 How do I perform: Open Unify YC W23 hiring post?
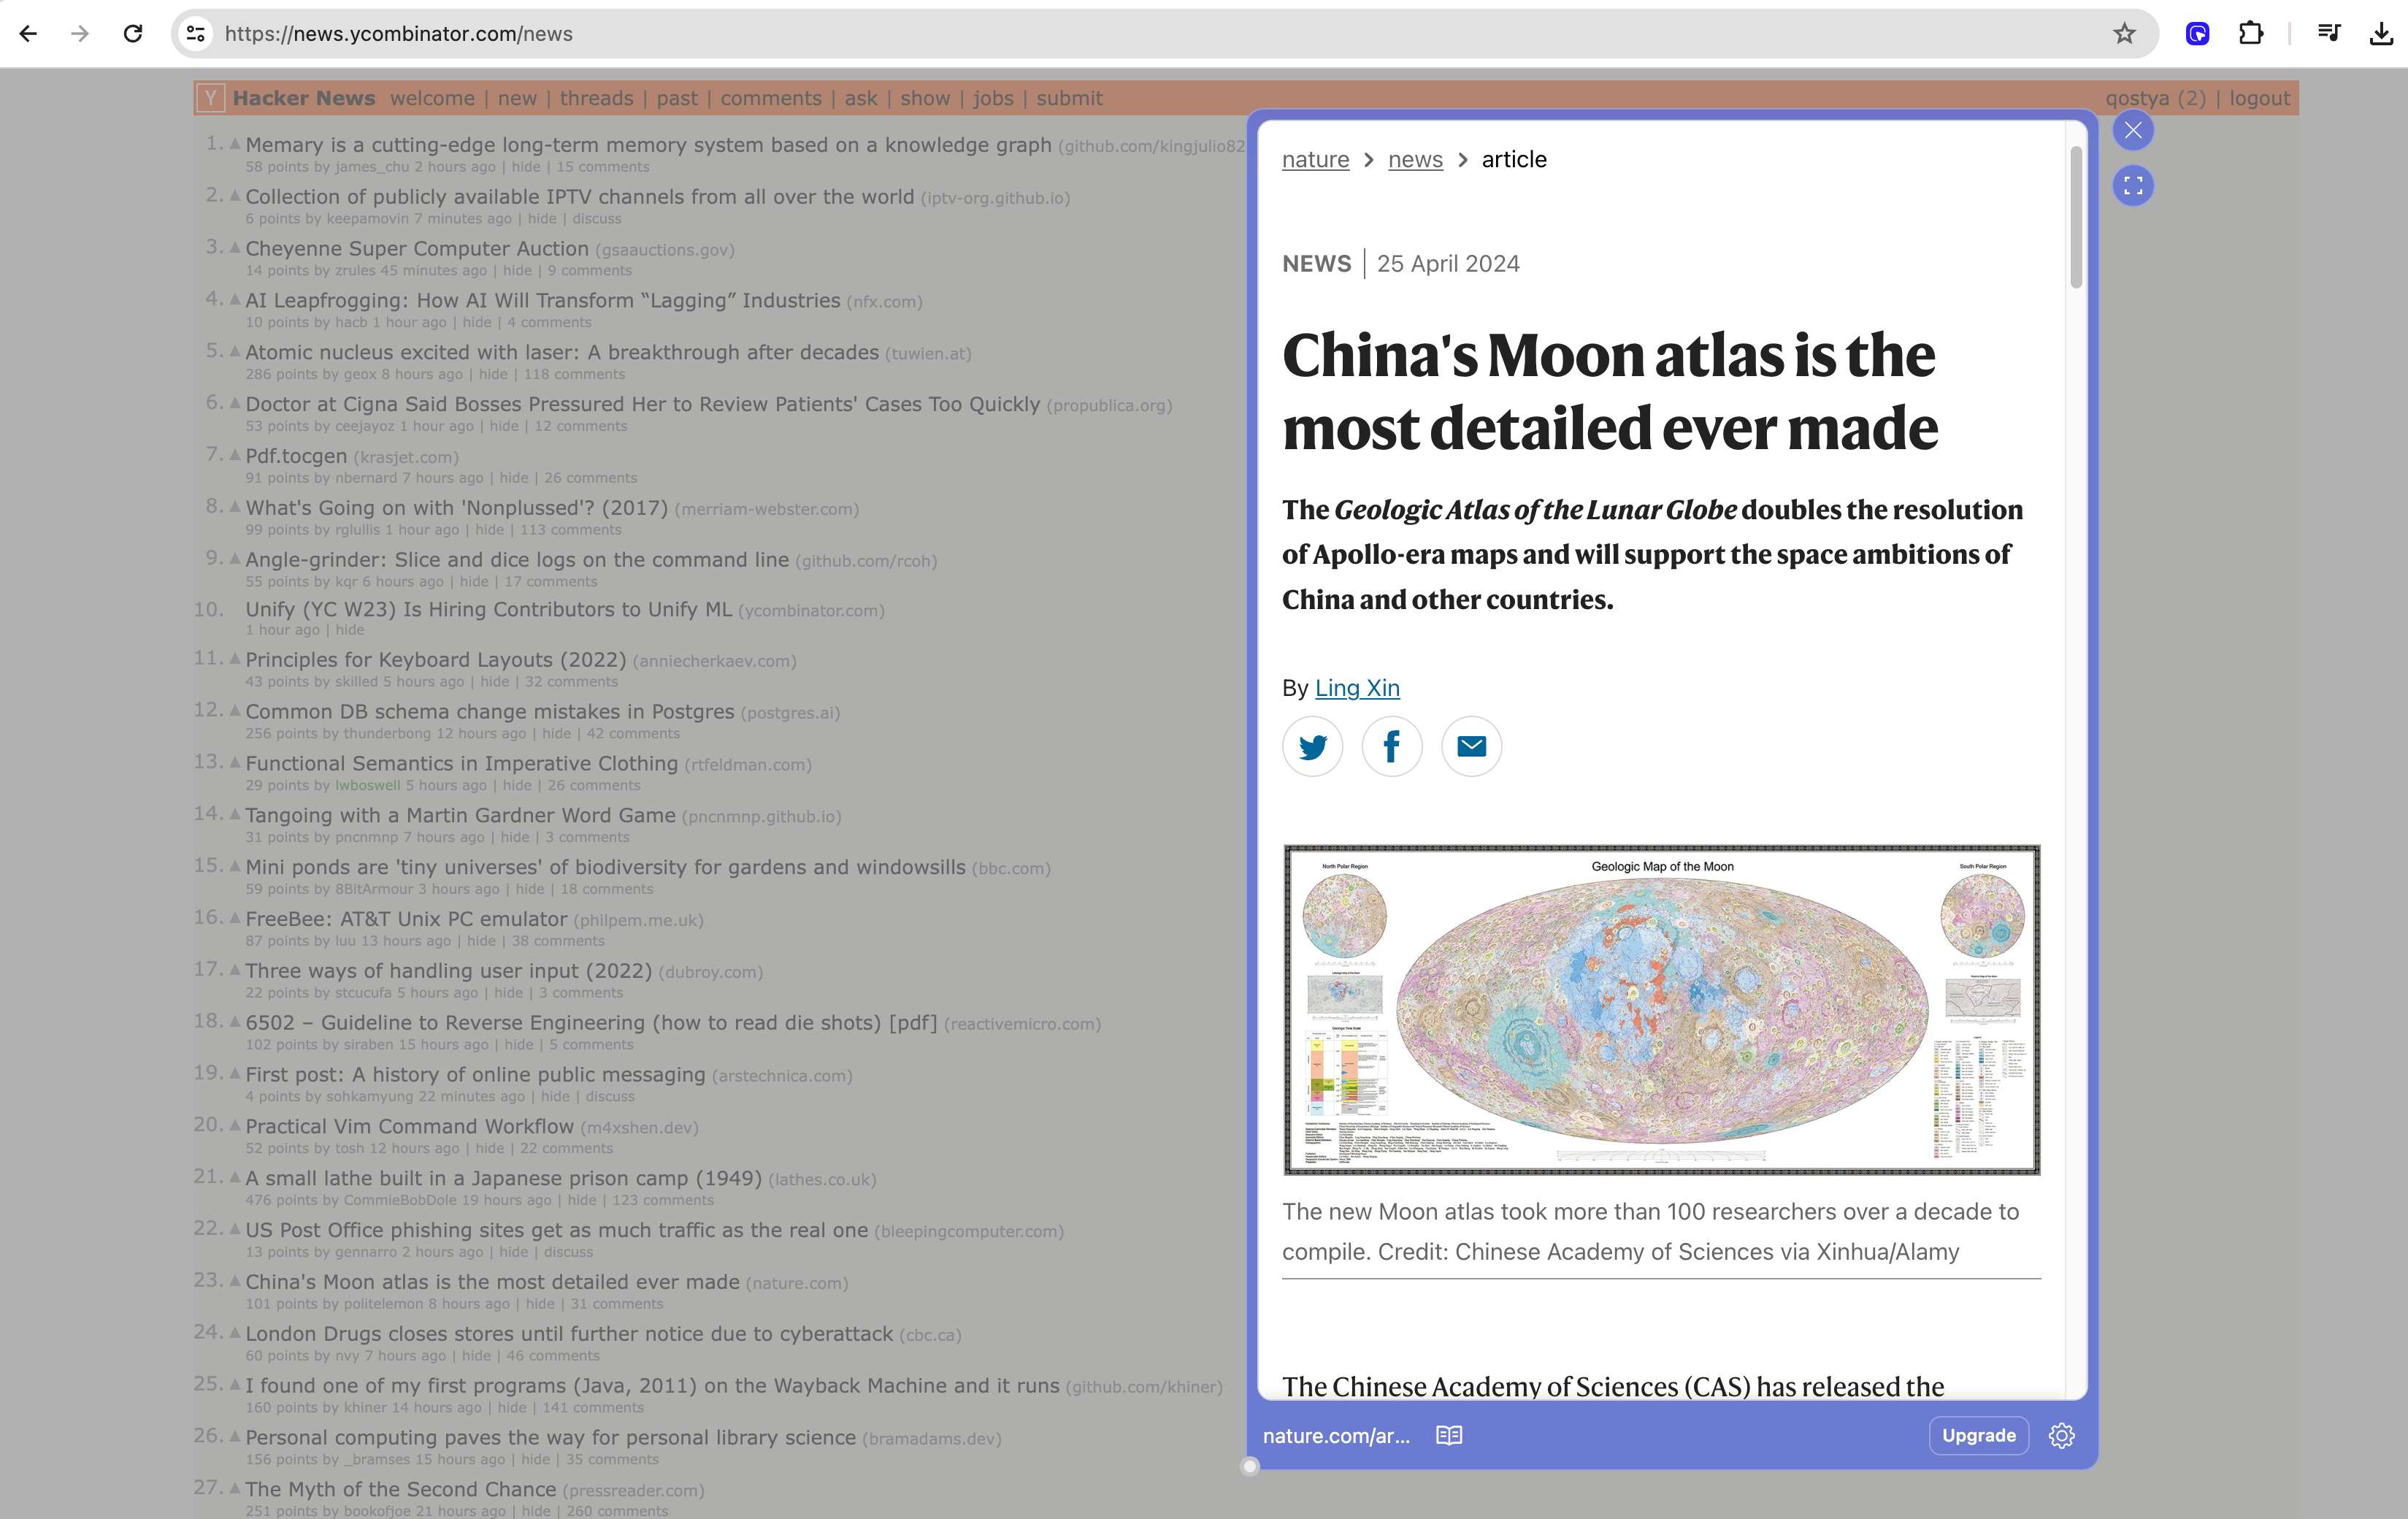click(488, 609)
